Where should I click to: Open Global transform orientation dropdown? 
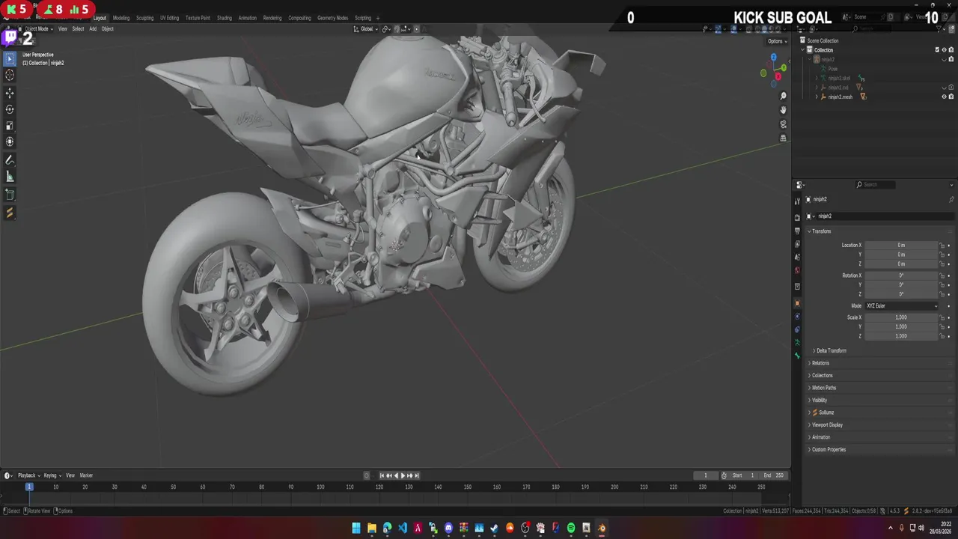[367, 29]
